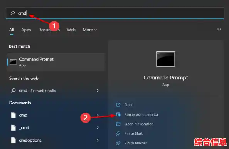
Task: Open the cmdoptions document
Action: pyautogui.click(x=56, y=140)
